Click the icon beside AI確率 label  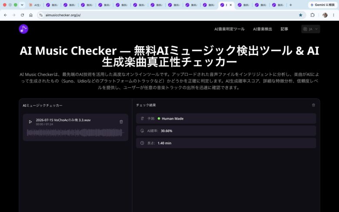[x=142, y=131]
